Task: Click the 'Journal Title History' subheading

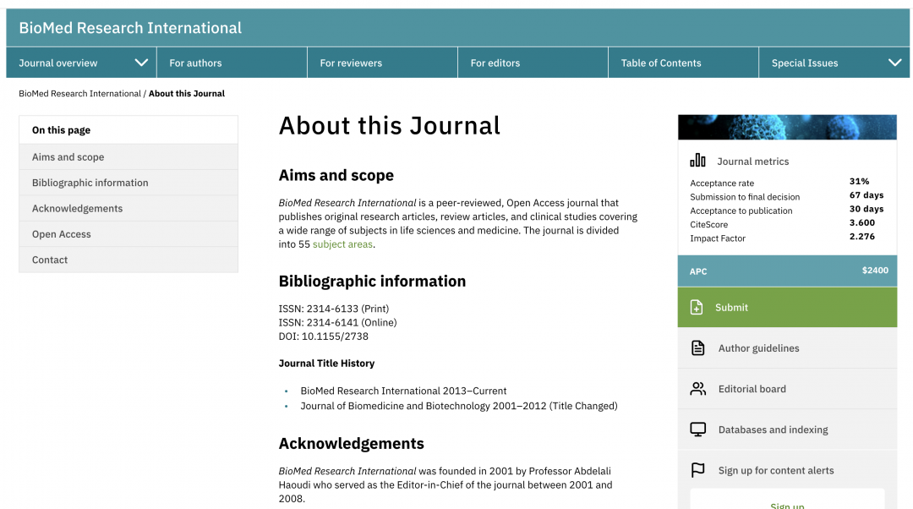Action: coord(326,363)
